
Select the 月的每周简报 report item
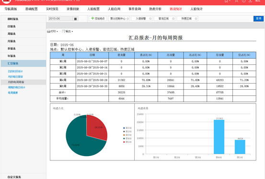(23, 82)
